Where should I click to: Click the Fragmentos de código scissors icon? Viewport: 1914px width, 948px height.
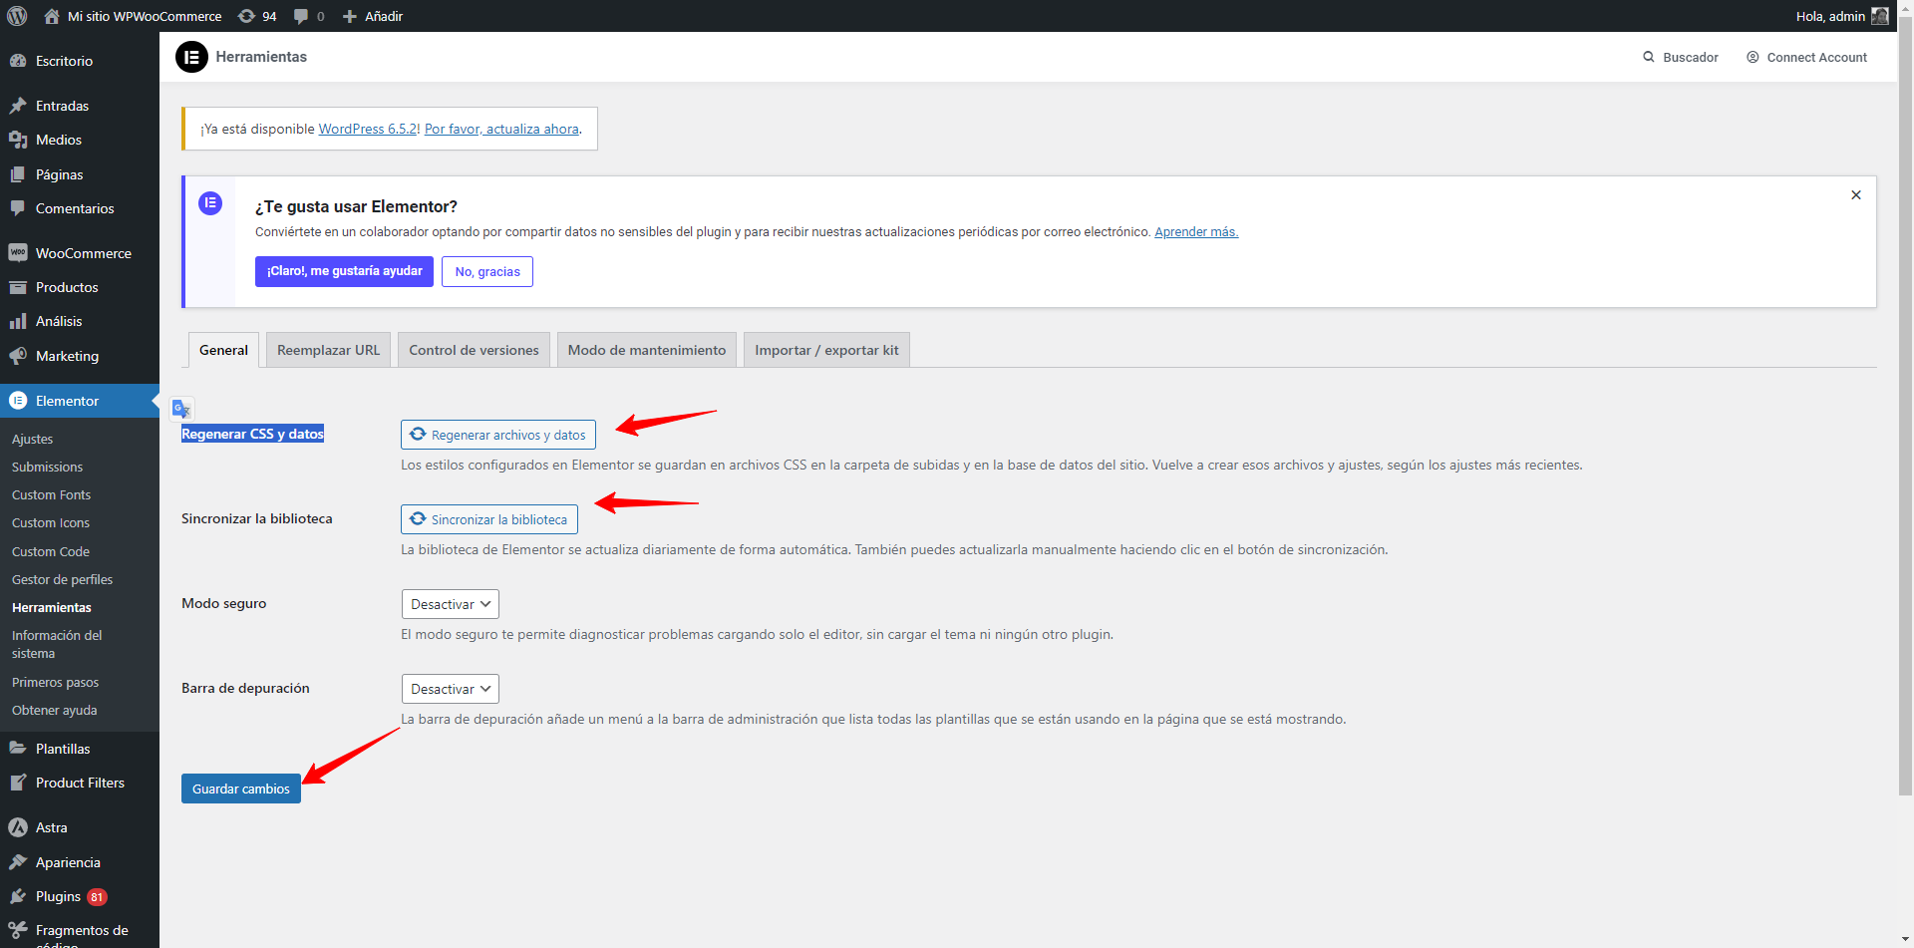(18, 930)
